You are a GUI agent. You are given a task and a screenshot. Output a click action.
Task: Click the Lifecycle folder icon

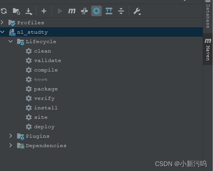[x=20, y=42]
